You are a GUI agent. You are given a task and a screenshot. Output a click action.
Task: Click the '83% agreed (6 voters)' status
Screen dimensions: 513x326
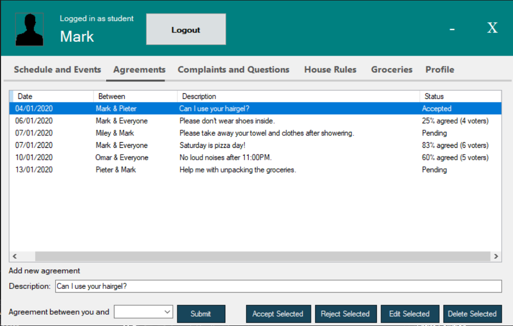(x=455, y=145)
